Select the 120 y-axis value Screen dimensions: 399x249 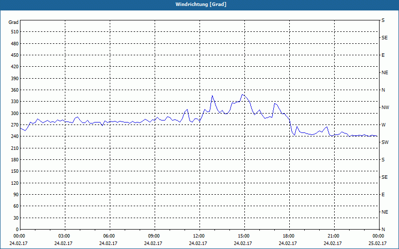point(15,183)
